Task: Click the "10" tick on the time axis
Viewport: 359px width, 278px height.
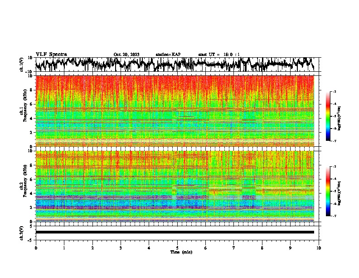Action: (319, 248)
